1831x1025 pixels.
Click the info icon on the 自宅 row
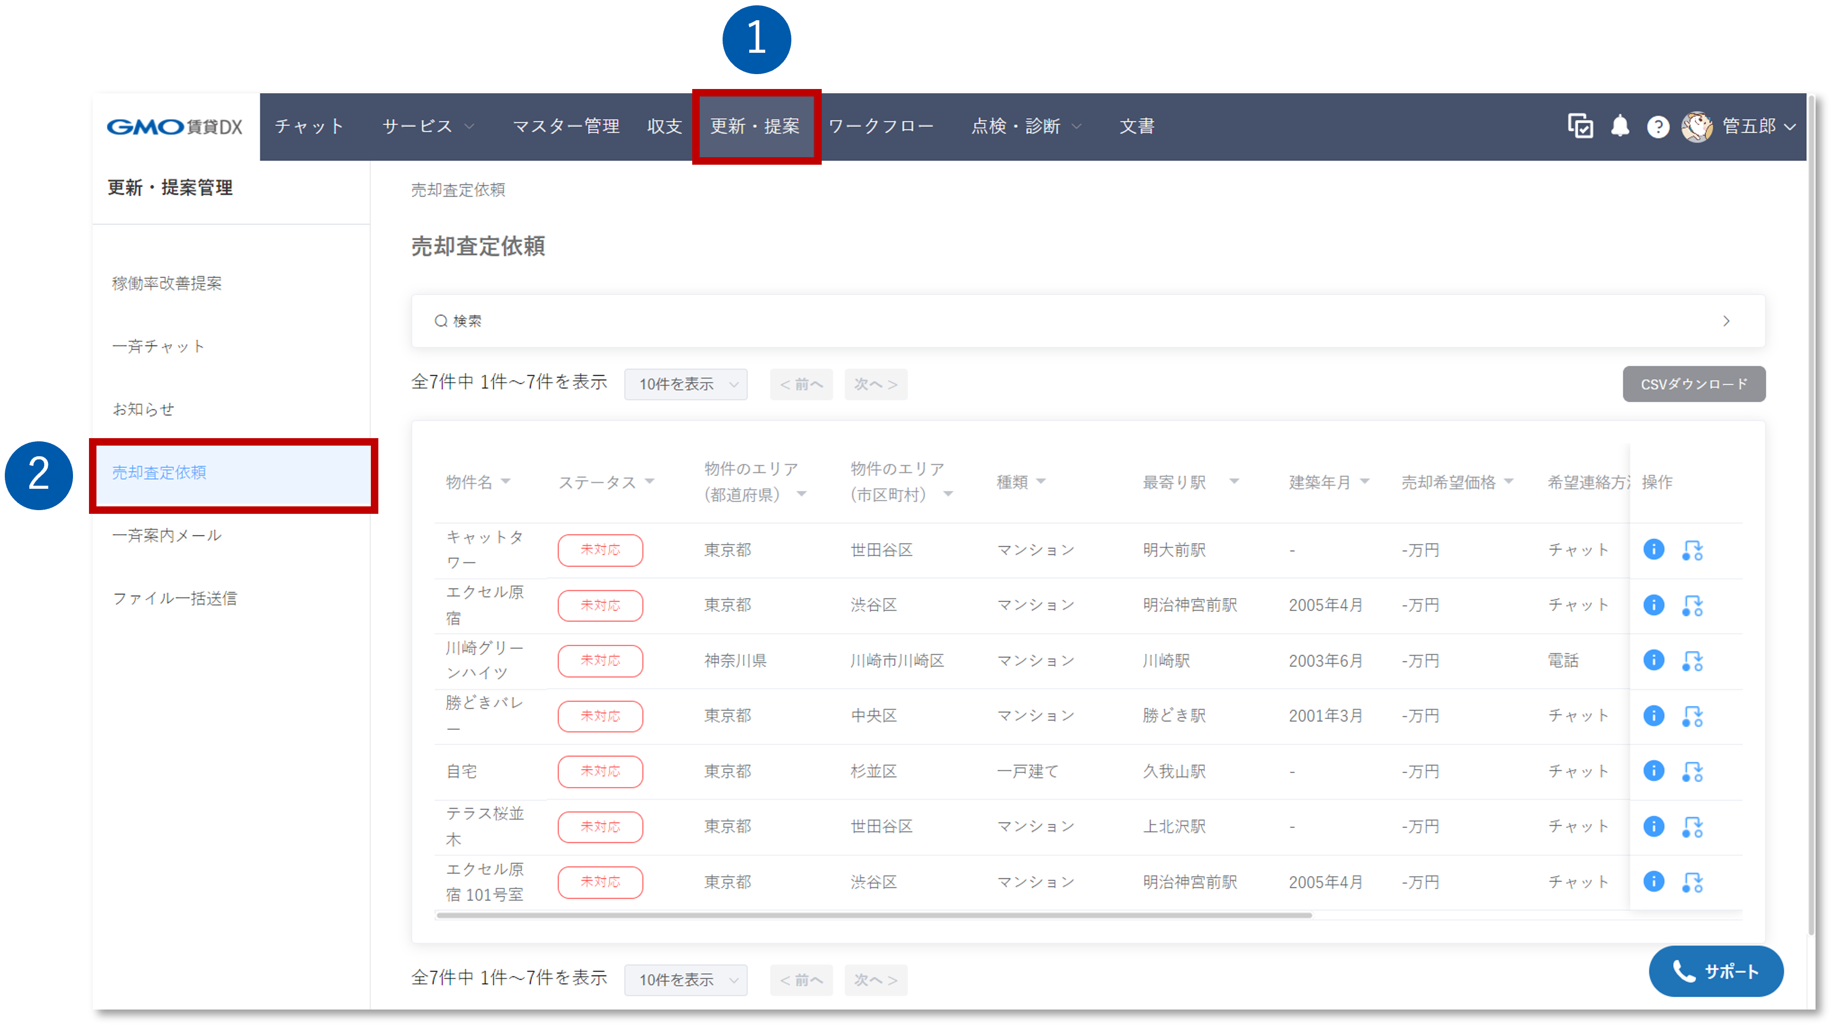point(1654,771)
